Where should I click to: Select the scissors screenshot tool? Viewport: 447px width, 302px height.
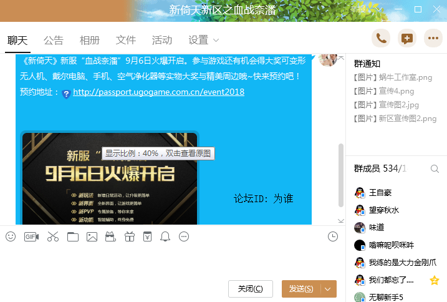[52, 236]
